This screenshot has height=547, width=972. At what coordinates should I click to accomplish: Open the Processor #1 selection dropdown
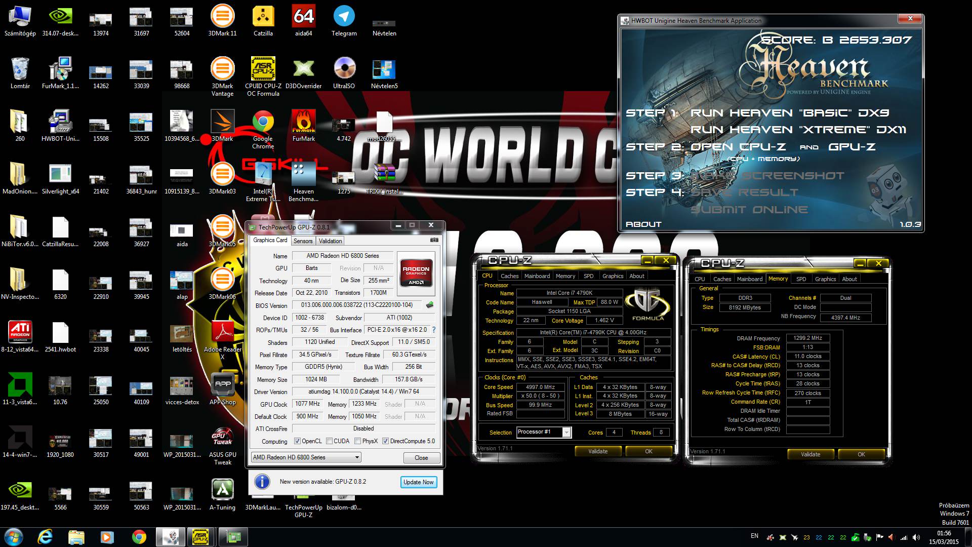[544, 432]
